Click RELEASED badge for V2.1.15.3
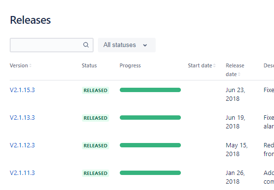 [x=96, y=91]
